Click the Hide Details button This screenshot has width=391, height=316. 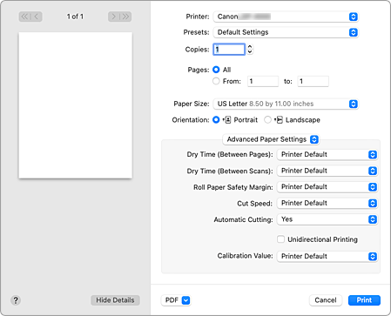pos(115,300)
